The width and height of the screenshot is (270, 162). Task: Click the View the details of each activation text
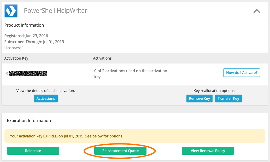[46, 91]
